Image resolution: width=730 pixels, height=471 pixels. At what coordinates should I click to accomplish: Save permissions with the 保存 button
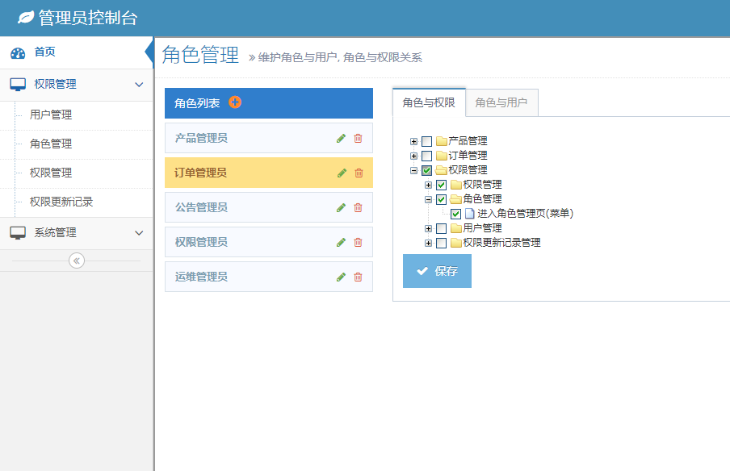pos(437,271)
